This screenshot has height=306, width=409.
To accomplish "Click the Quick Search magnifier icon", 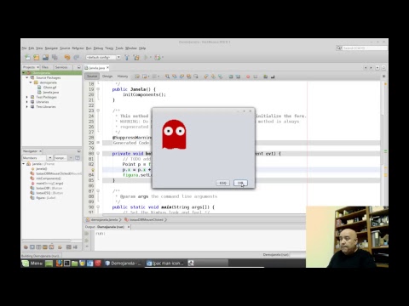I will coord(339,48).
